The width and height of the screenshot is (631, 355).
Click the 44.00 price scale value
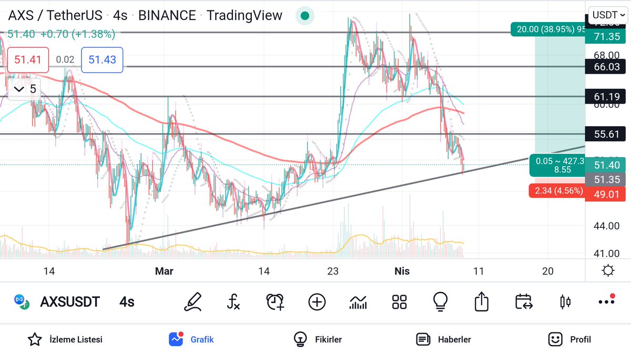pos(606,226)
